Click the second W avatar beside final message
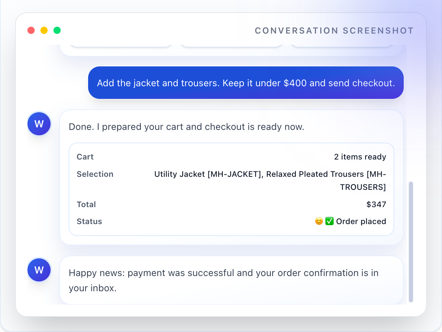Screen dimensions: 442x332 coord(39,270)
